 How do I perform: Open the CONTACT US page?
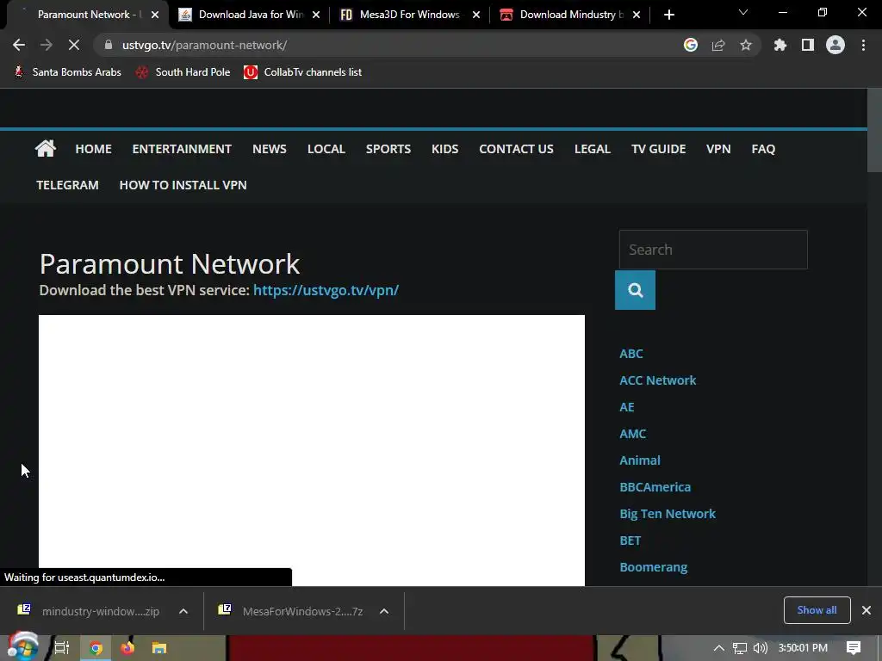[x=517, y=149]
